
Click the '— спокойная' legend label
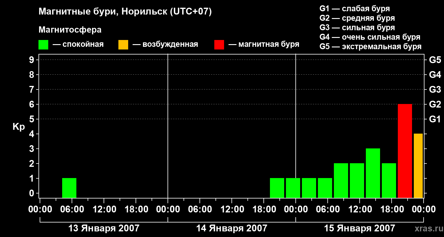pyautogui.click(x=78, y=44)
